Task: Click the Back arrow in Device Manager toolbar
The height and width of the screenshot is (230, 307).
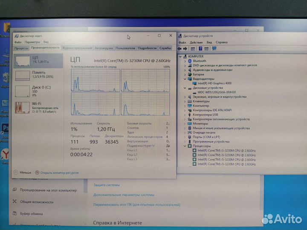Action: click(180, 49)
